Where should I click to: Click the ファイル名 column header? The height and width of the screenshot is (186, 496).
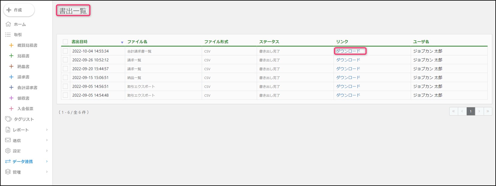137,42
